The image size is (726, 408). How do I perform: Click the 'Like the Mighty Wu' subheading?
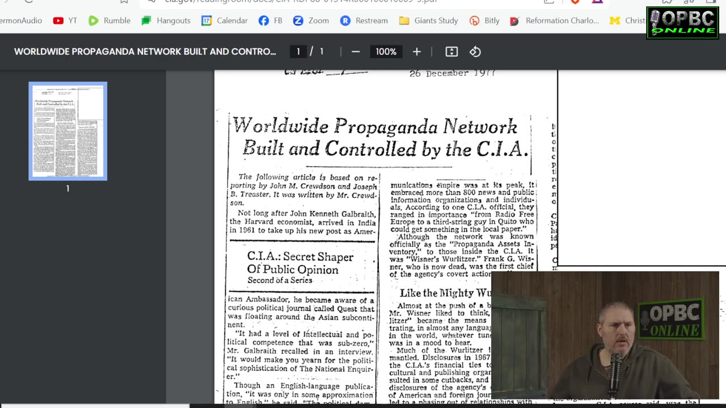click(x=445, y=293)
